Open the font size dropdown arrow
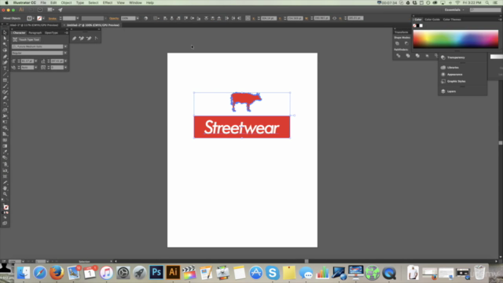Viewport: 503px width, 283px height. pyautogui.click(x=36, y=61)
